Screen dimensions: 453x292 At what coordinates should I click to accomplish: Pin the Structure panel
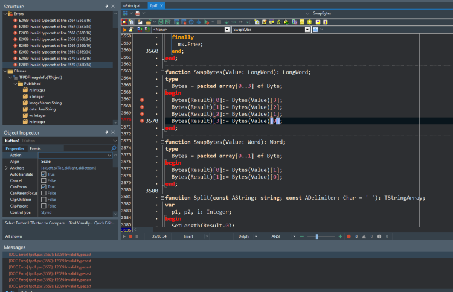coord(106,7)
